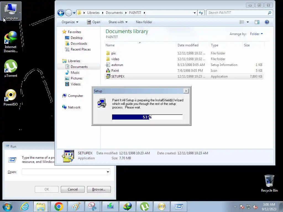Expand the Run Open combo box dropdown
283x212 pixels.
click(108, 172)
